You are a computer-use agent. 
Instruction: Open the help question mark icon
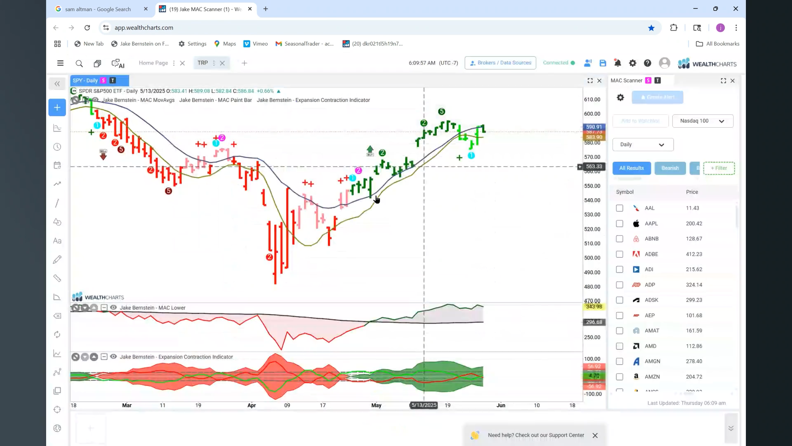click(x=648, y=63)
